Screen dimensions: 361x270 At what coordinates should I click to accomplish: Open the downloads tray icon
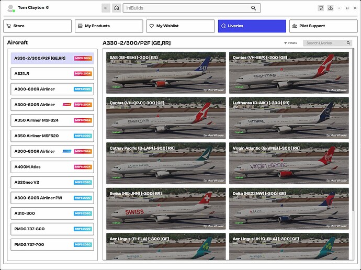tap(330, 8)
